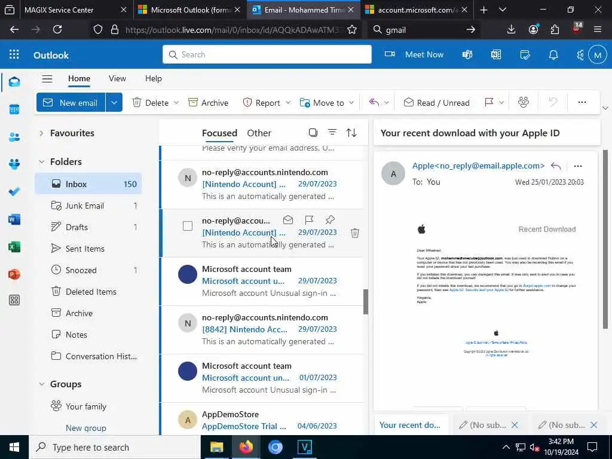
Task: Open the Groups ribbon icon
Action: pos(524,102)
